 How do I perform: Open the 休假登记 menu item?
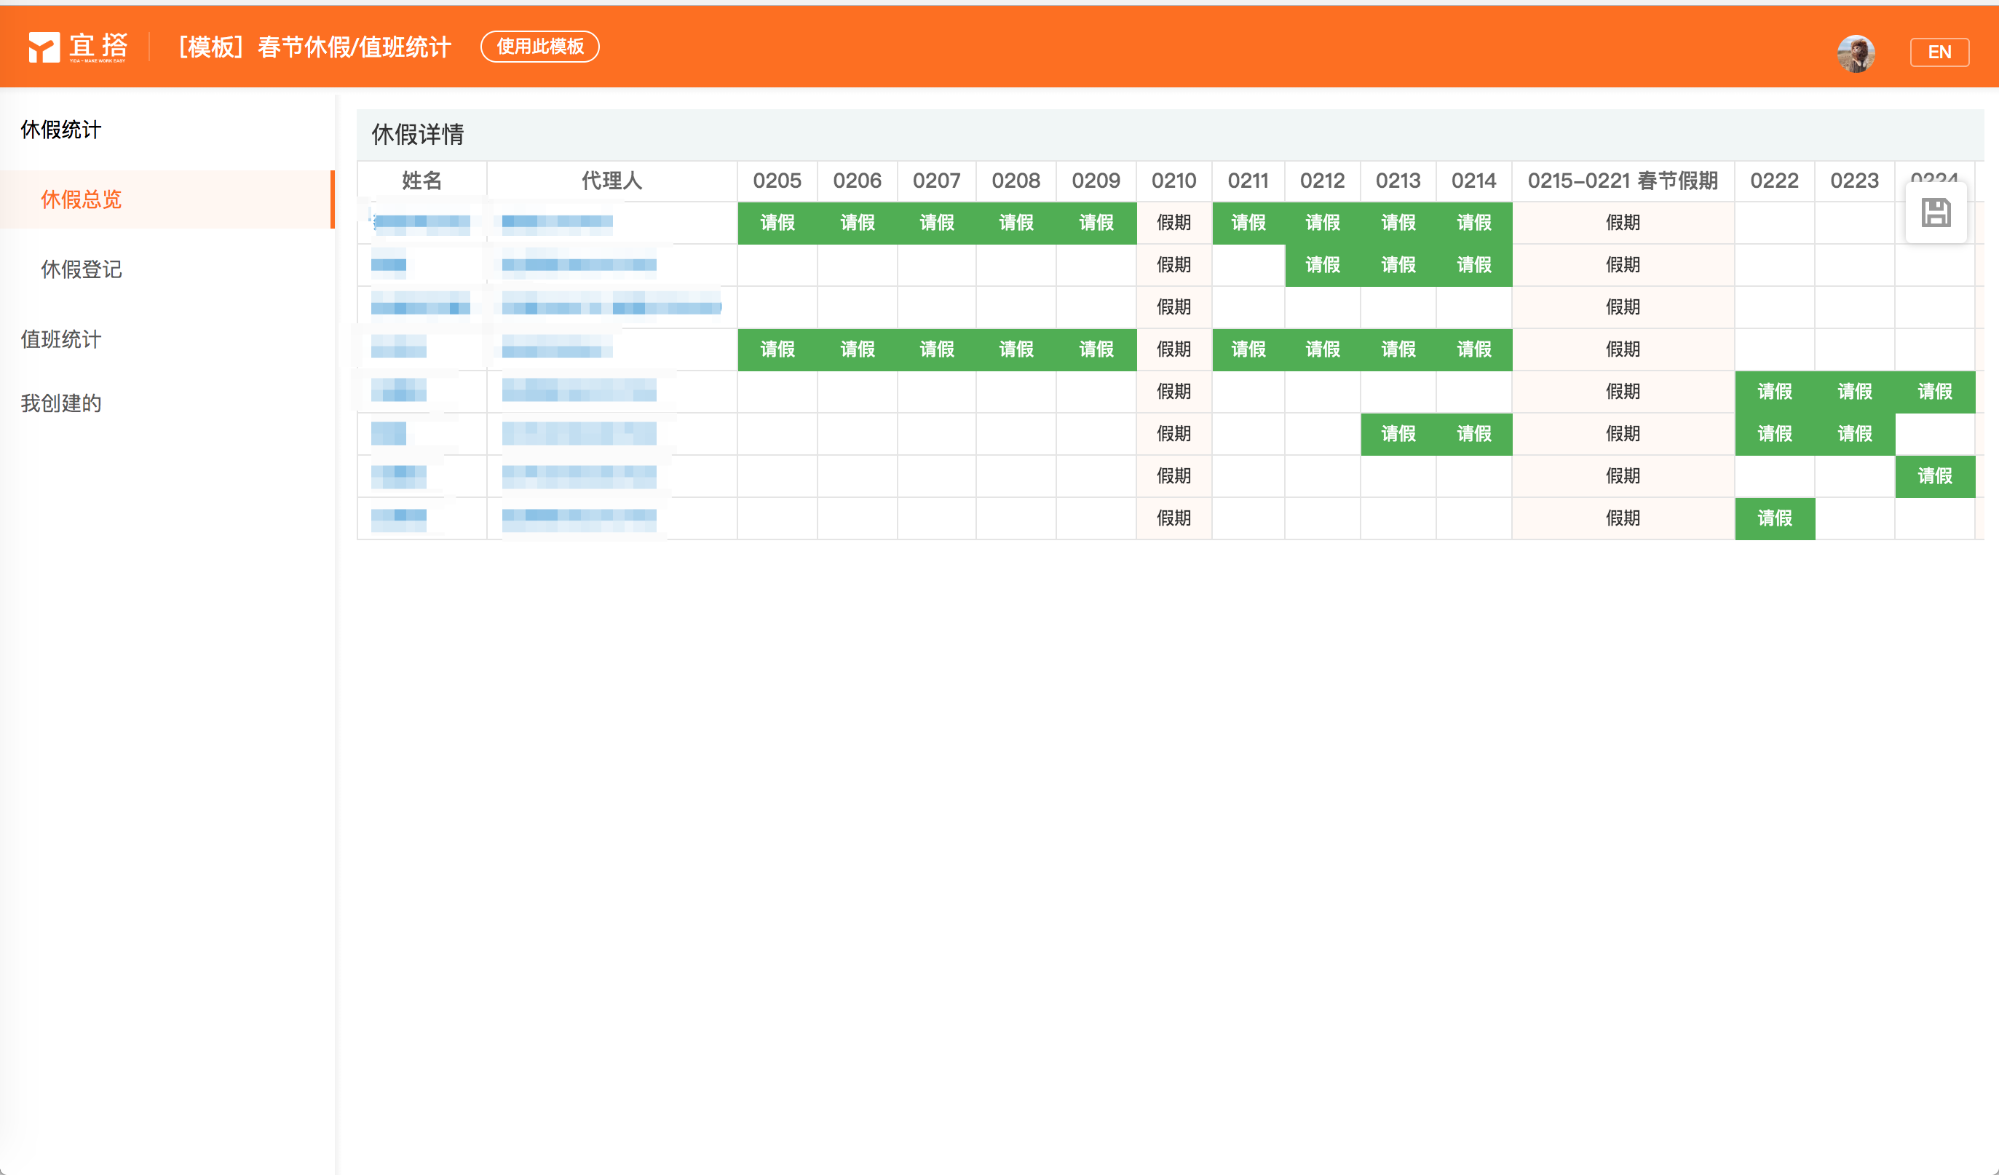pos(81,269)
